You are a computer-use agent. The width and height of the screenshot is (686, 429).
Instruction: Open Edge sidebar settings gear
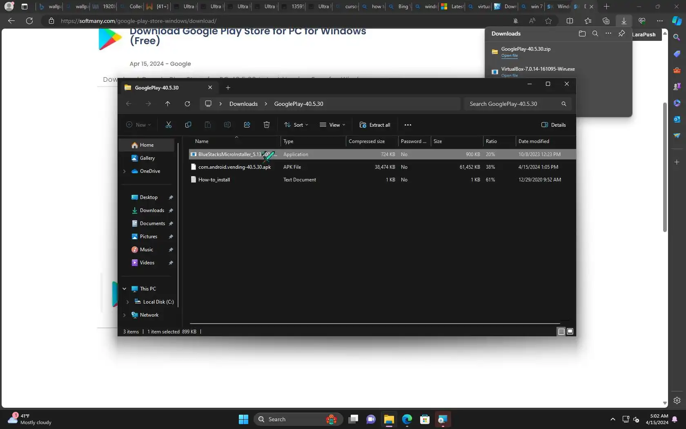(677, 400)
